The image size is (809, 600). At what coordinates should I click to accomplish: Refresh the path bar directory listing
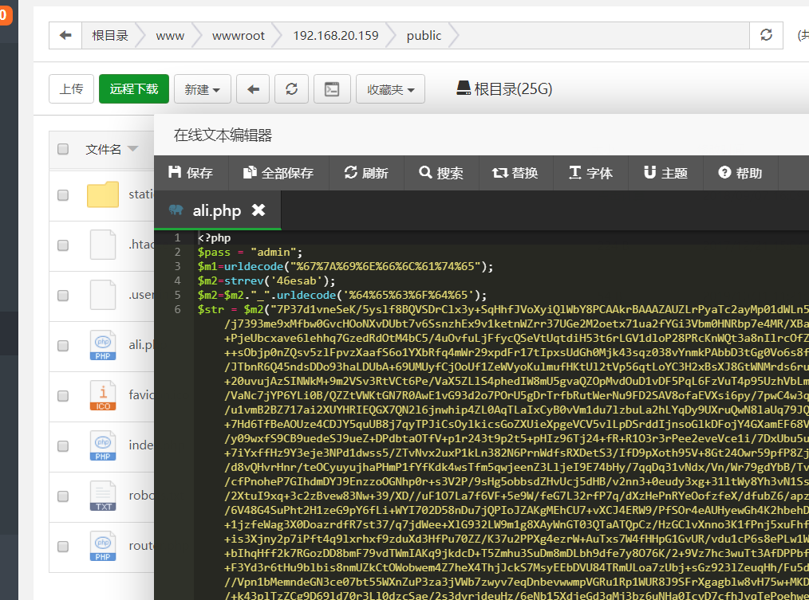pyautogui.click(x=766, y=36)
